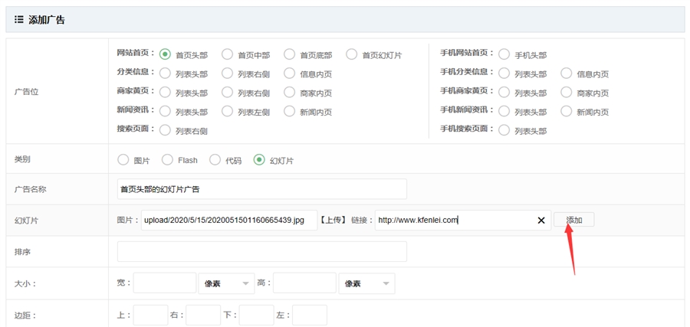Click the 排序 input field
Image resolution: width=690 pixels, height=327 pixels.
(x=261, y=251)
